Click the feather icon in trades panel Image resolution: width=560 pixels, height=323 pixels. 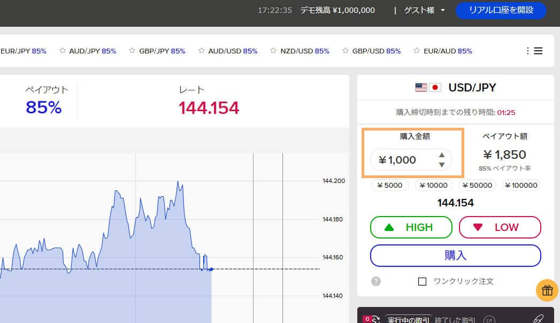pyautogui.click(x=538, y=319)
